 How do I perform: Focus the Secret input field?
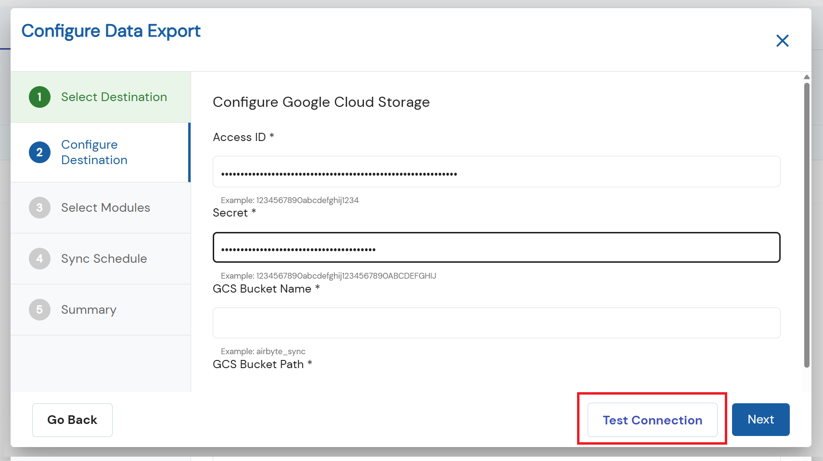click(x=496, y=247)
